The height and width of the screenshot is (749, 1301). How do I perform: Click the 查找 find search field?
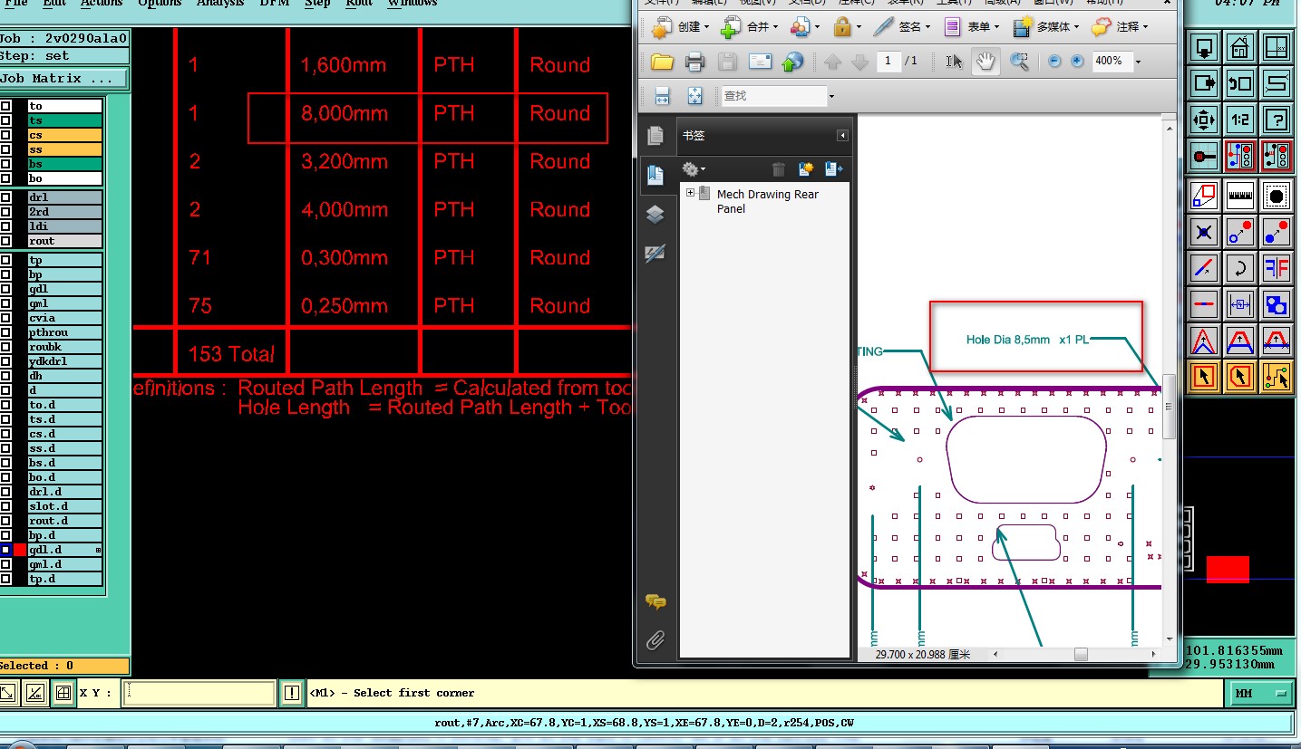click(x=773, y=95)
